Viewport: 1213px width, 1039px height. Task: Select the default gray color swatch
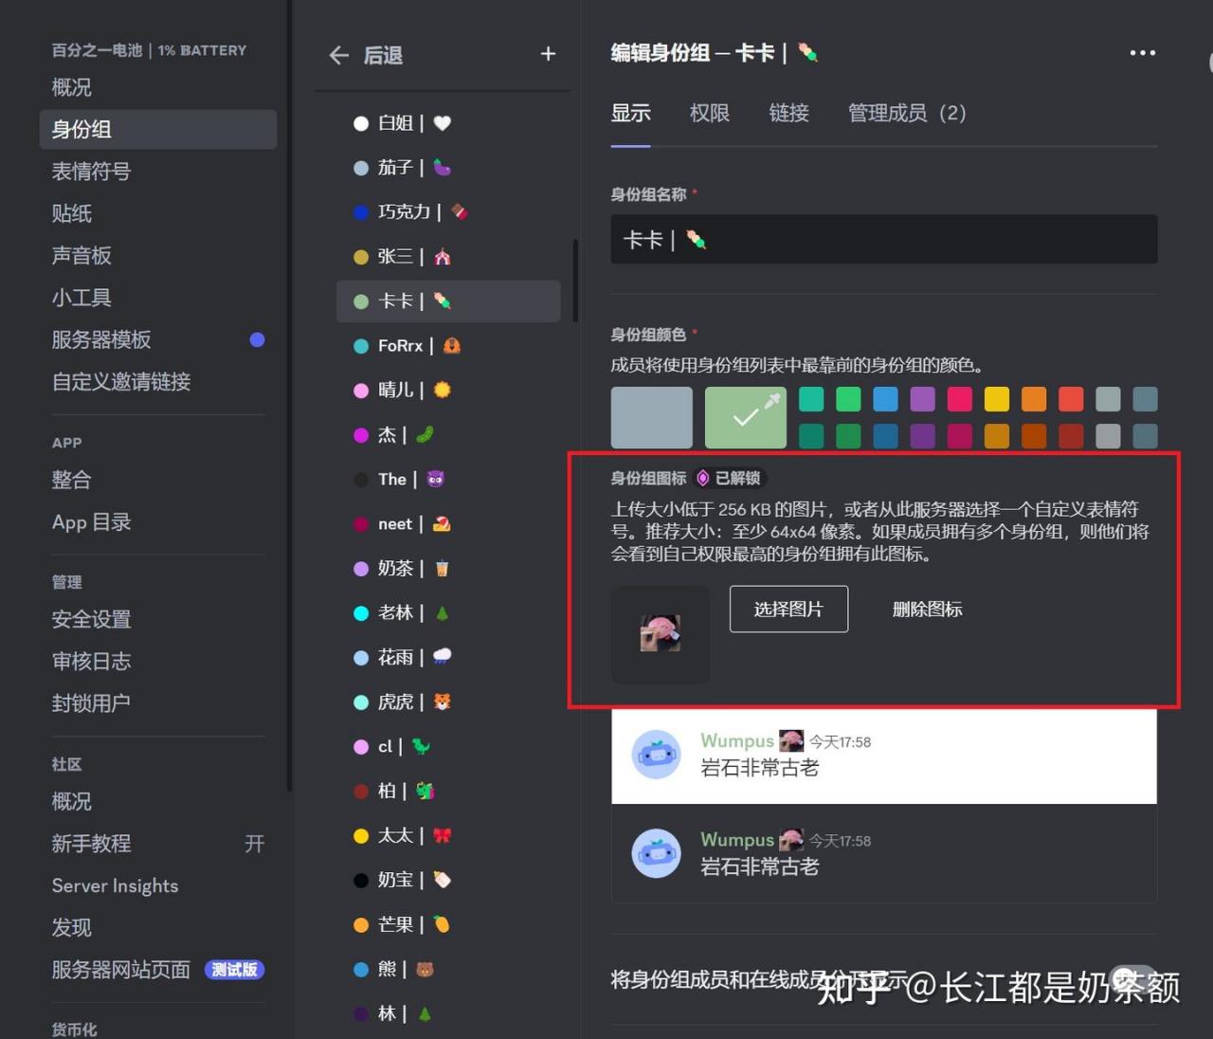pos(651,417)
